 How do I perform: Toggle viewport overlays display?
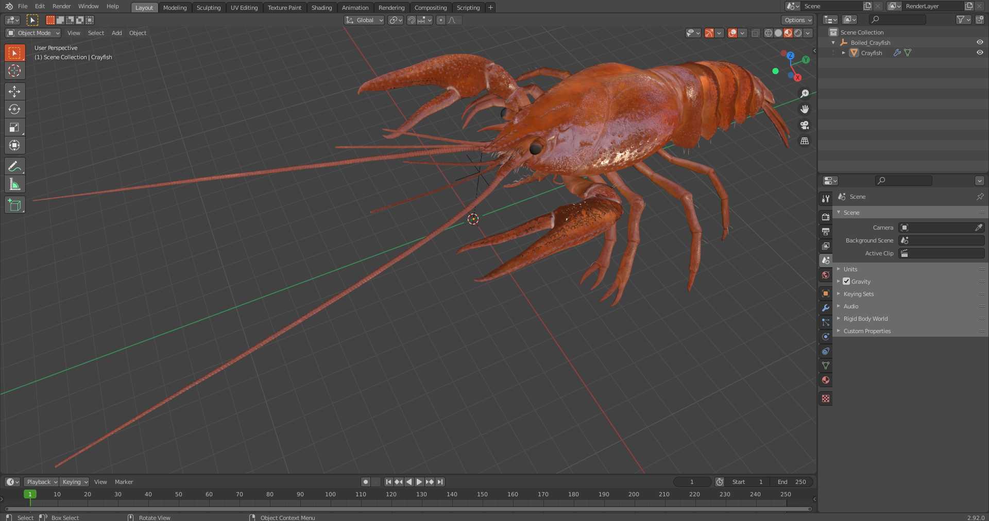(732, 33)
